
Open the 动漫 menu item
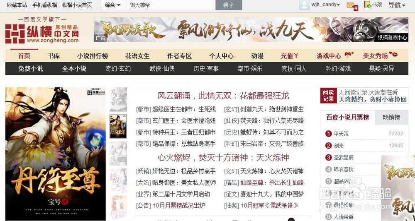click(x=257, y=56)
